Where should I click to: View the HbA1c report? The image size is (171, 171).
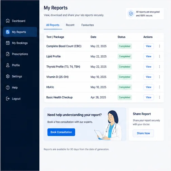[x=149, y=87]
